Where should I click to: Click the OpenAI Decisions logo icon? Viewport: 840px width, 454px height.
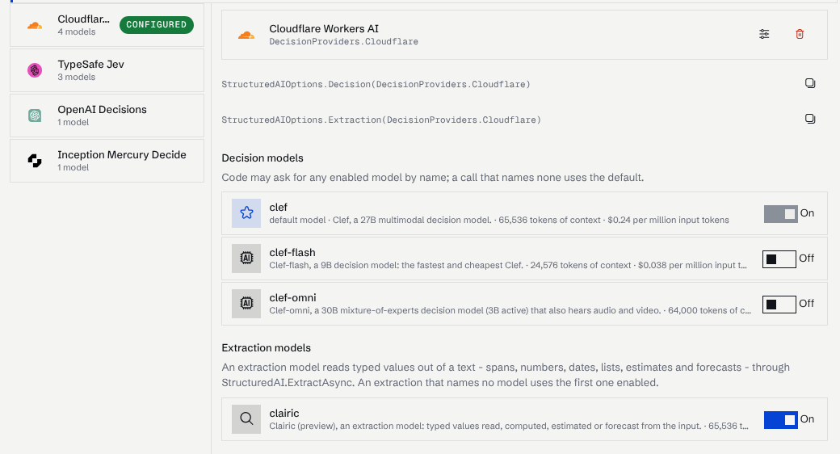(x=35, y=116)
